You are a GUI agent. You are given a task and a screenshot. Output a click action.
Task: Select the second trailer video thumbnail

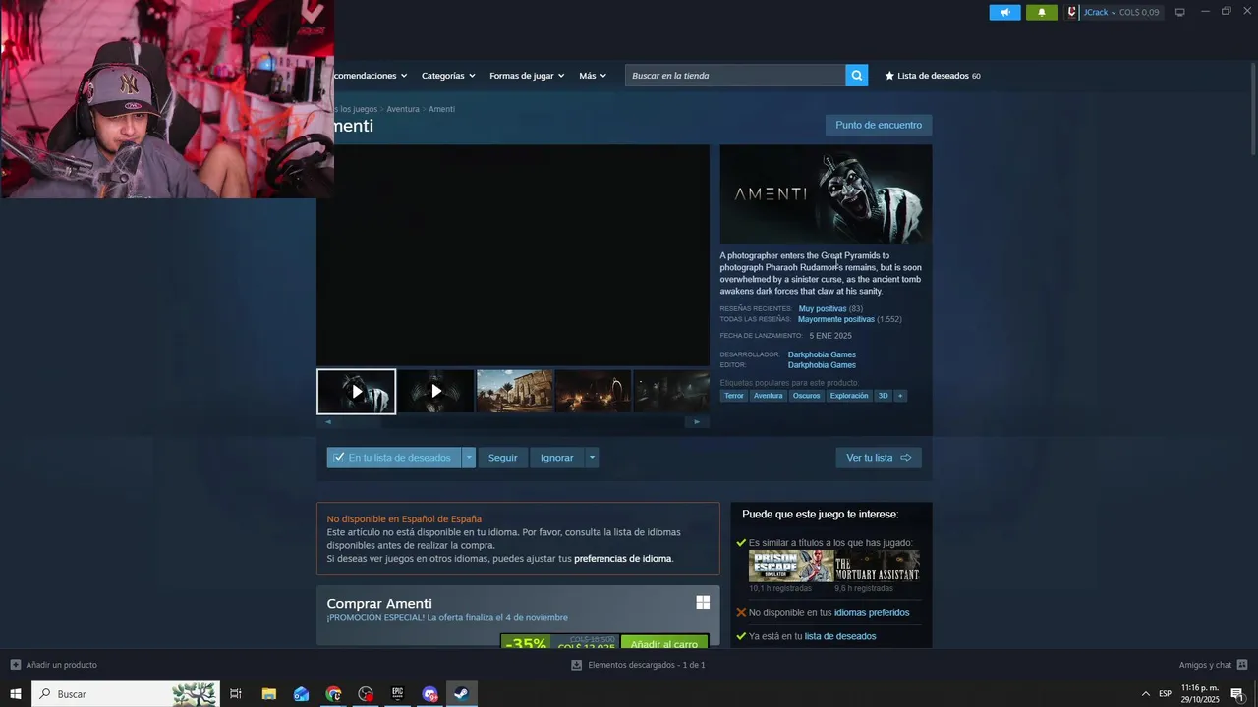coord(435,392)
